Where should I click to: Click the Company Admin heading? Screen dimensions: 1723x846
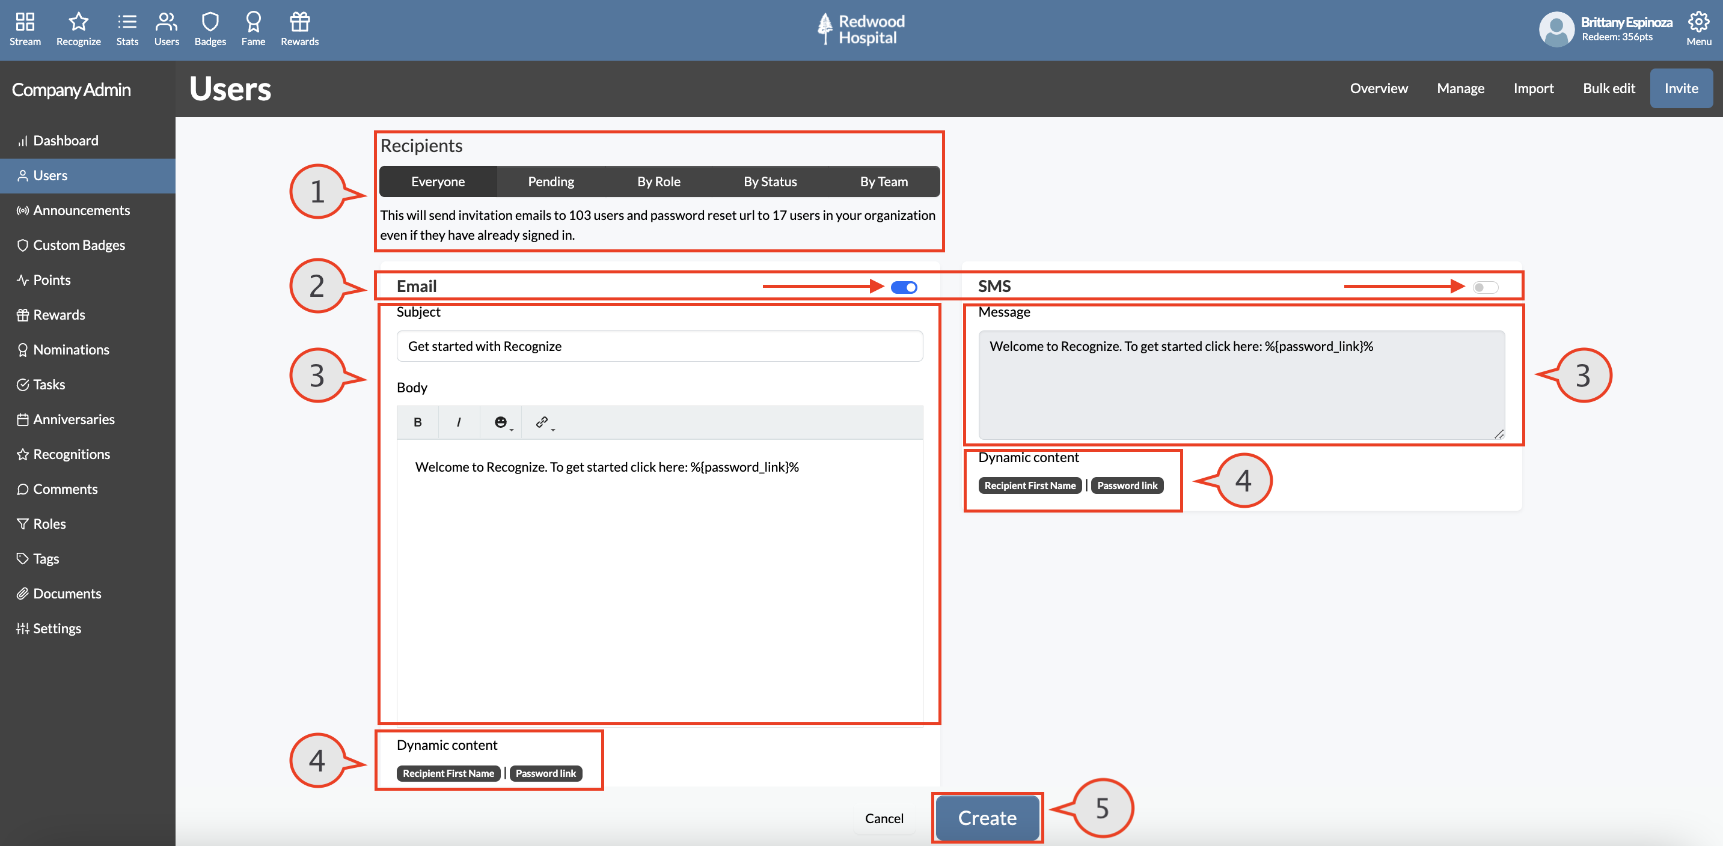pyautogui.click(x=71, y=90)
